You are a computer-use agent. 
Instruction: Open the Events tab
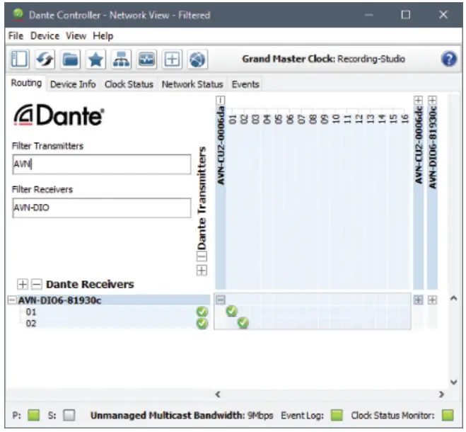tap(245, 84)
